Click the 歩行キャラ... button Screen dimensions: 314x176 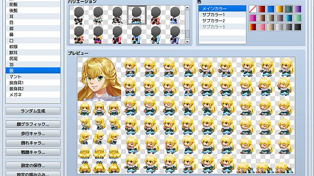(33, 134)
